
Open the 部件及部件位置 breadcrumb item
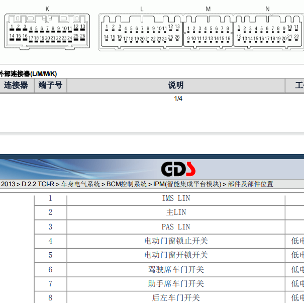tap(251, 184)
